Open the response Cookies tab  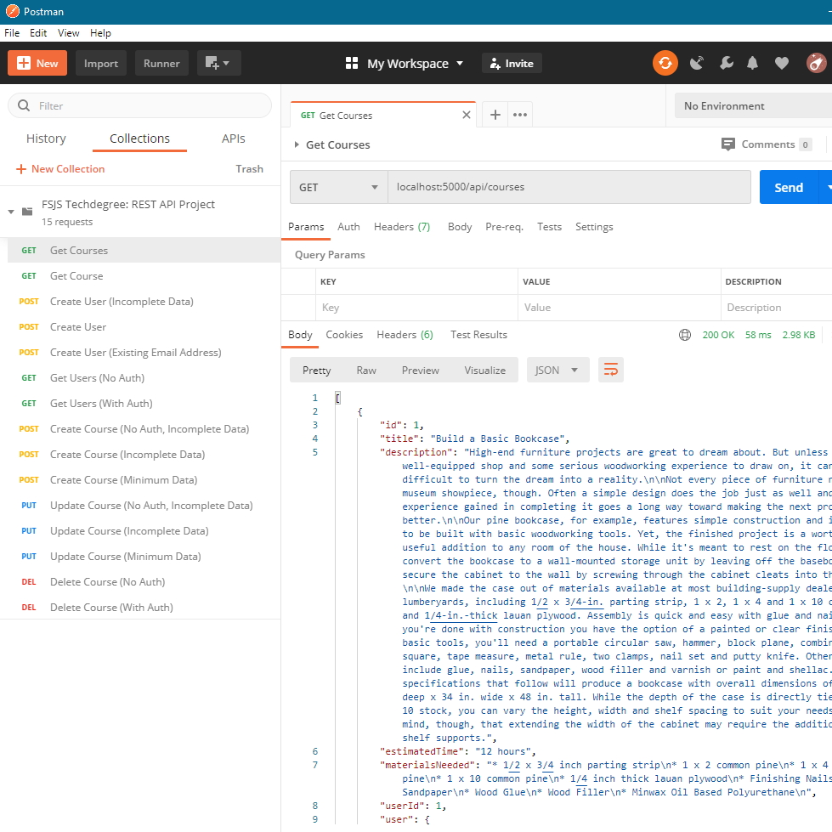pos(344,335)
